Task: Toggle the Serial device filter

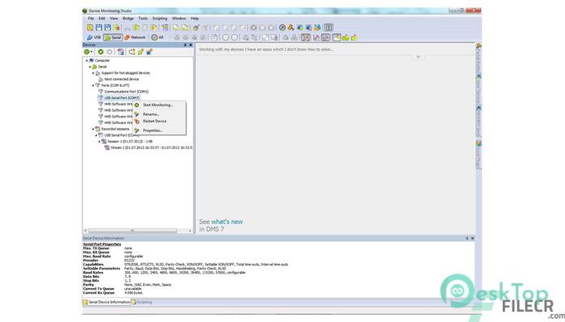Action: [113, 37]
